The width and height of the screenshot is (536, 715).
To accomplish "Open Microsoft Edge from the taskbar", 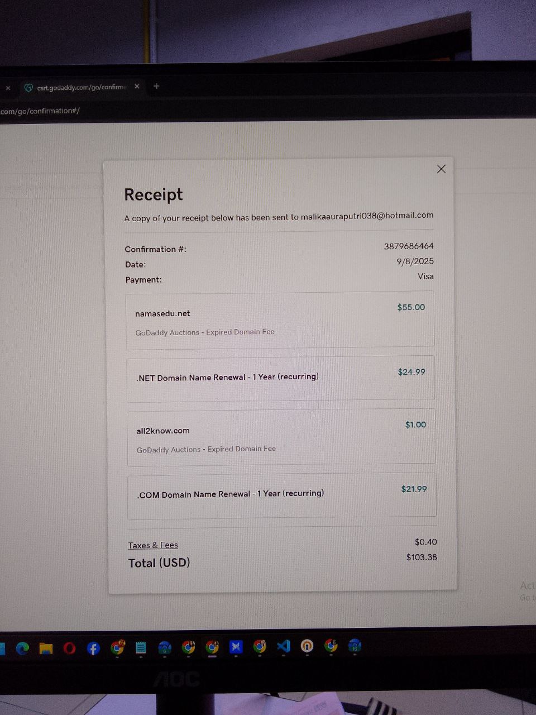I will pyautogui.click(x=22, y=648).
